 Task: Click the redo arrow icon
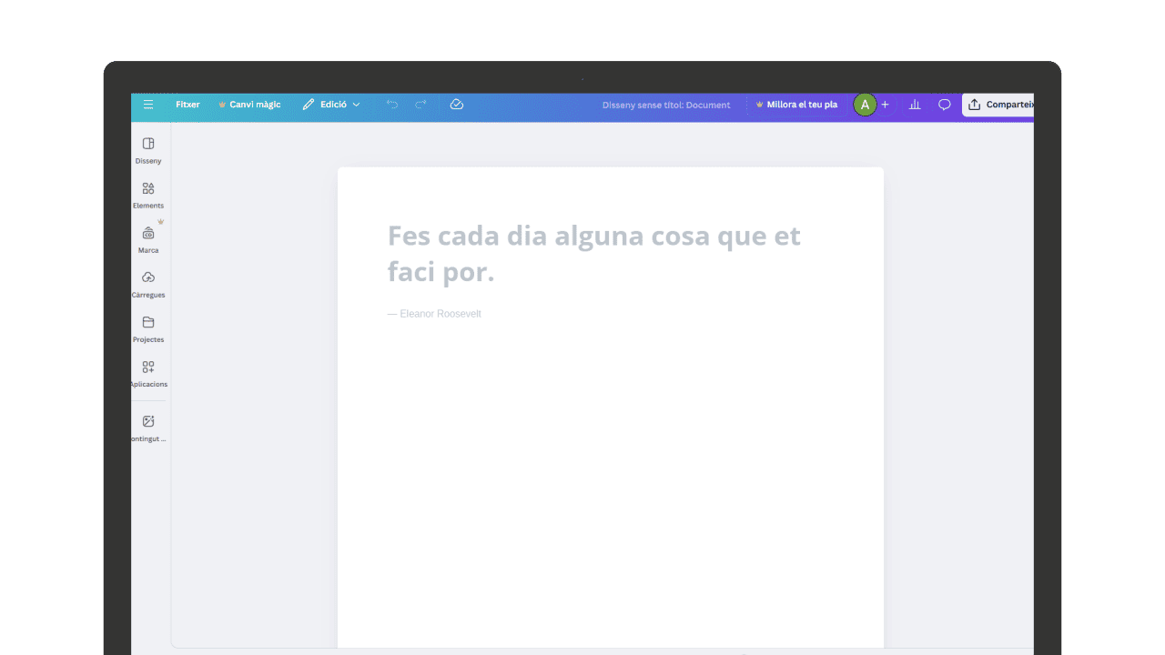pos(420,105)
